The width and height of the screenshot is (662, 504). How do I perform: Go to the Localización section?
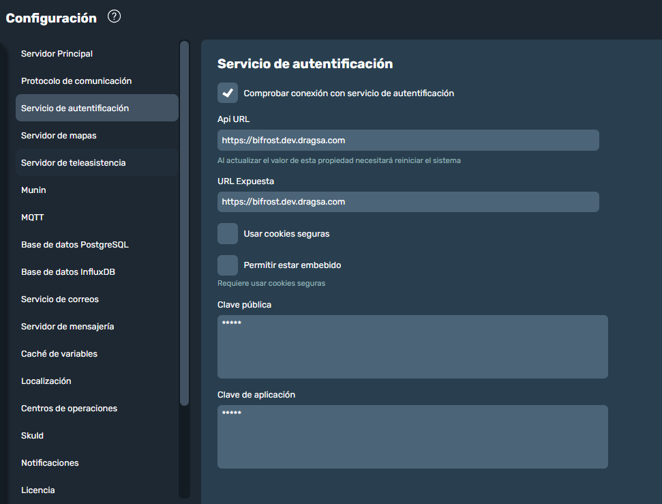pyautogui.click(x=97, y=381)
